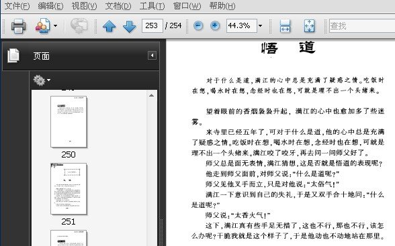395x246 pixels.
Task: Click the Print icon in toolbar
Action: pyautogui.click(x=18, y=26)
